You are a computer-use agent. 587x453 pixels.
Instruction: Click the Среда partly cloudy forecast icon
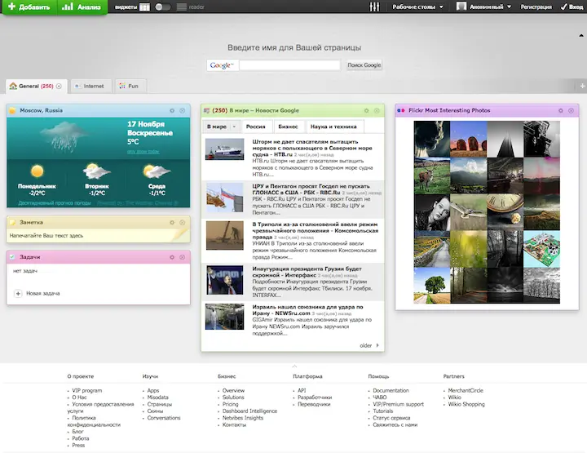156,171
